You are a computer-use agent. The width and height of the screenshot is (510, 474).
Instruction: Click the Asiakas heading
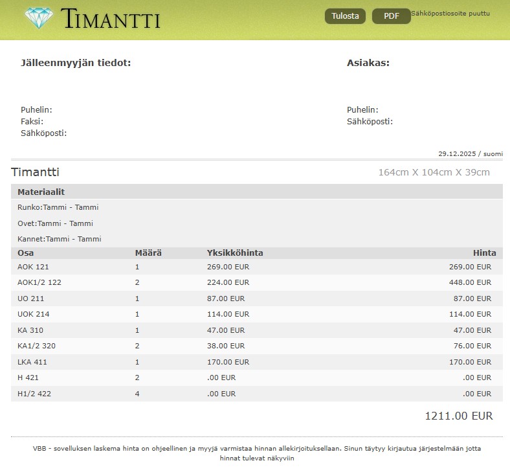click(368, 63)
